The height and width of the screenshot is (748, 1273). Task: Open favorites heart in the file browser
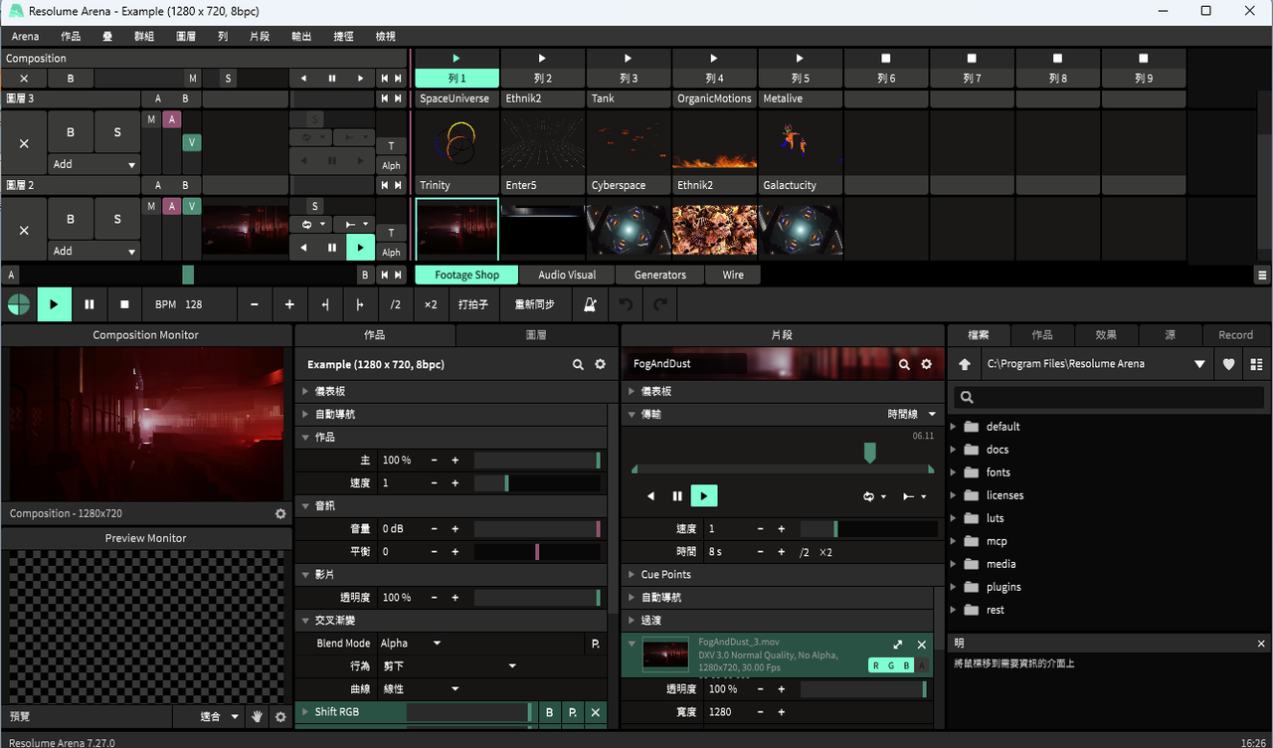[x=1229, y=364]
